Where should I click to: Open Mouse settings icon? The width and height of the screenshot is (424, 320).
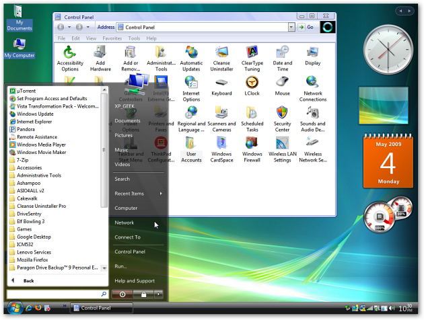coord(282,87)
